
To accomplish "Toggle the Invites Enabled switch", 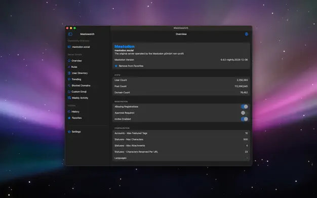I will 245,119.
